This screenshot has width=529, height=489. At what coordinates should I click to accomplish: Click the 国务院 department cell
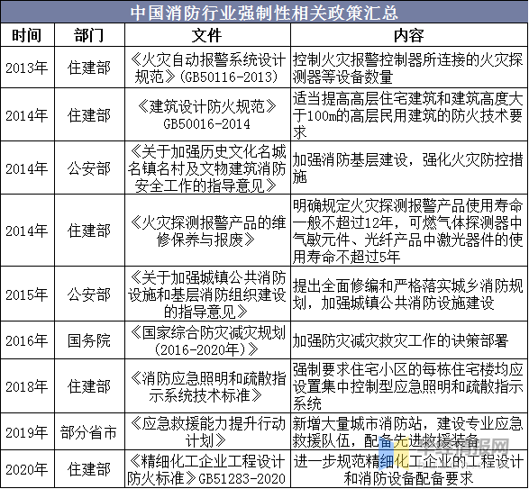[x=89, y=340]
